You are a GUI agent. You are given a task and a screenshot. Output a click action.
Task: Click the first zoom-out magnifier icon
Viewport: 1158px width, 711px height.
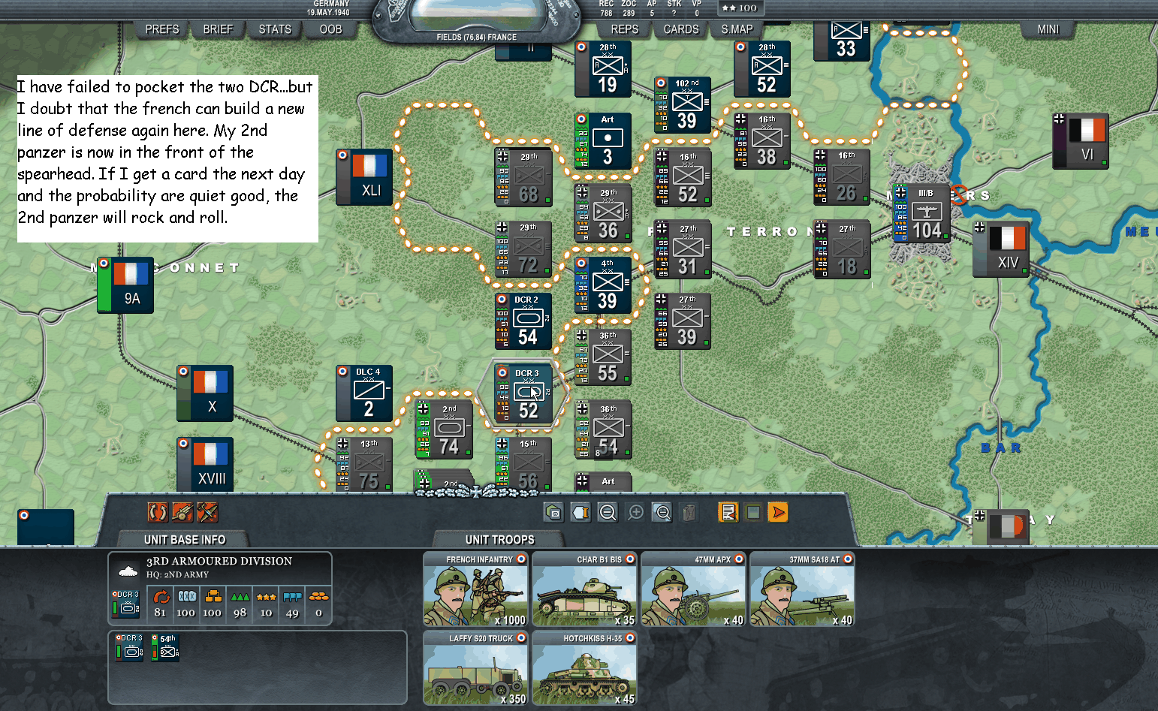click(608, 512)
